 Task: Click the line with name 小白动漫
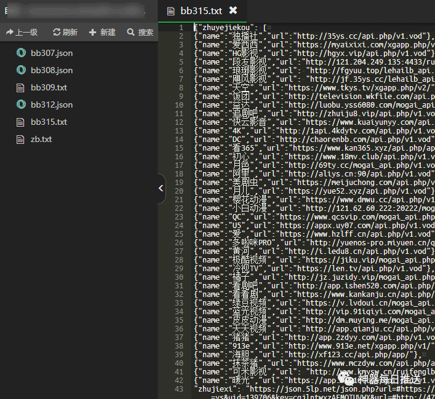pyautogui.click(x=314, y=208)
